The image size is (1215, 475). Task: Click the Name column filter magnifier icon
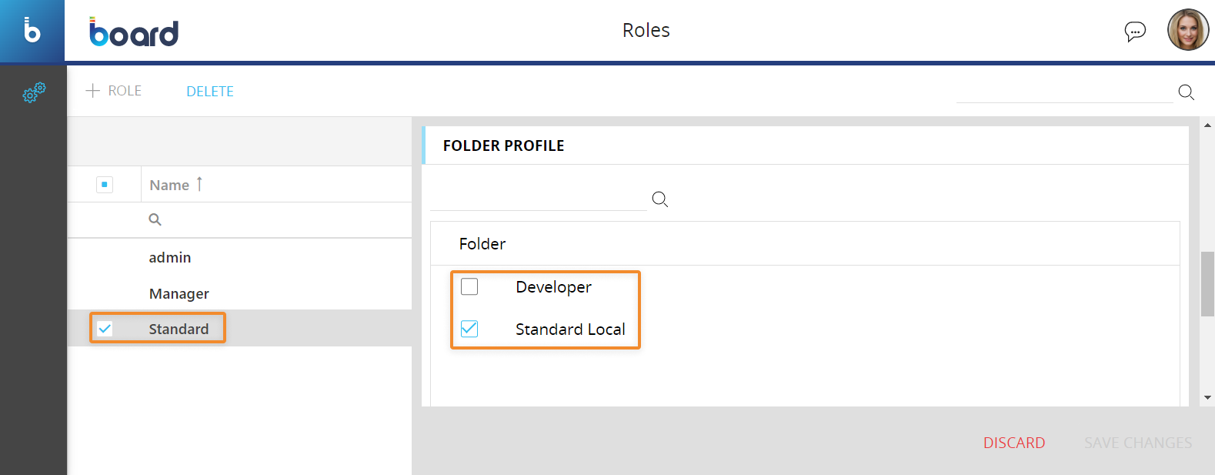pyautogui.click(x=155, y=219)
